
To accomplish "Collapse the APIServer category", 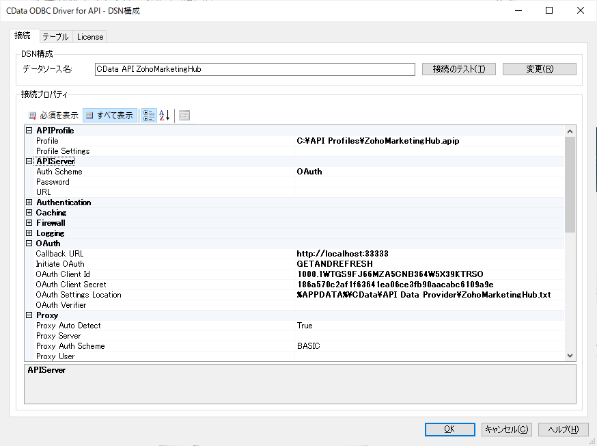I will click(x=29, y=161).
